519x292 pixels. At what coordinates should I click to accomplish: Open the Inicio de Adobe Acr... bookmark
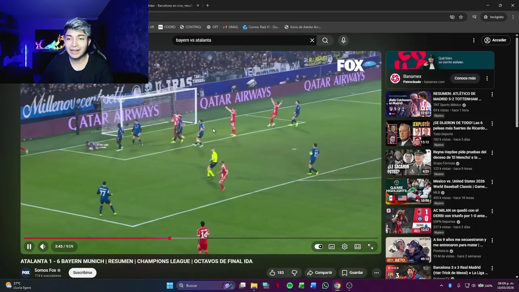[302, 27]
